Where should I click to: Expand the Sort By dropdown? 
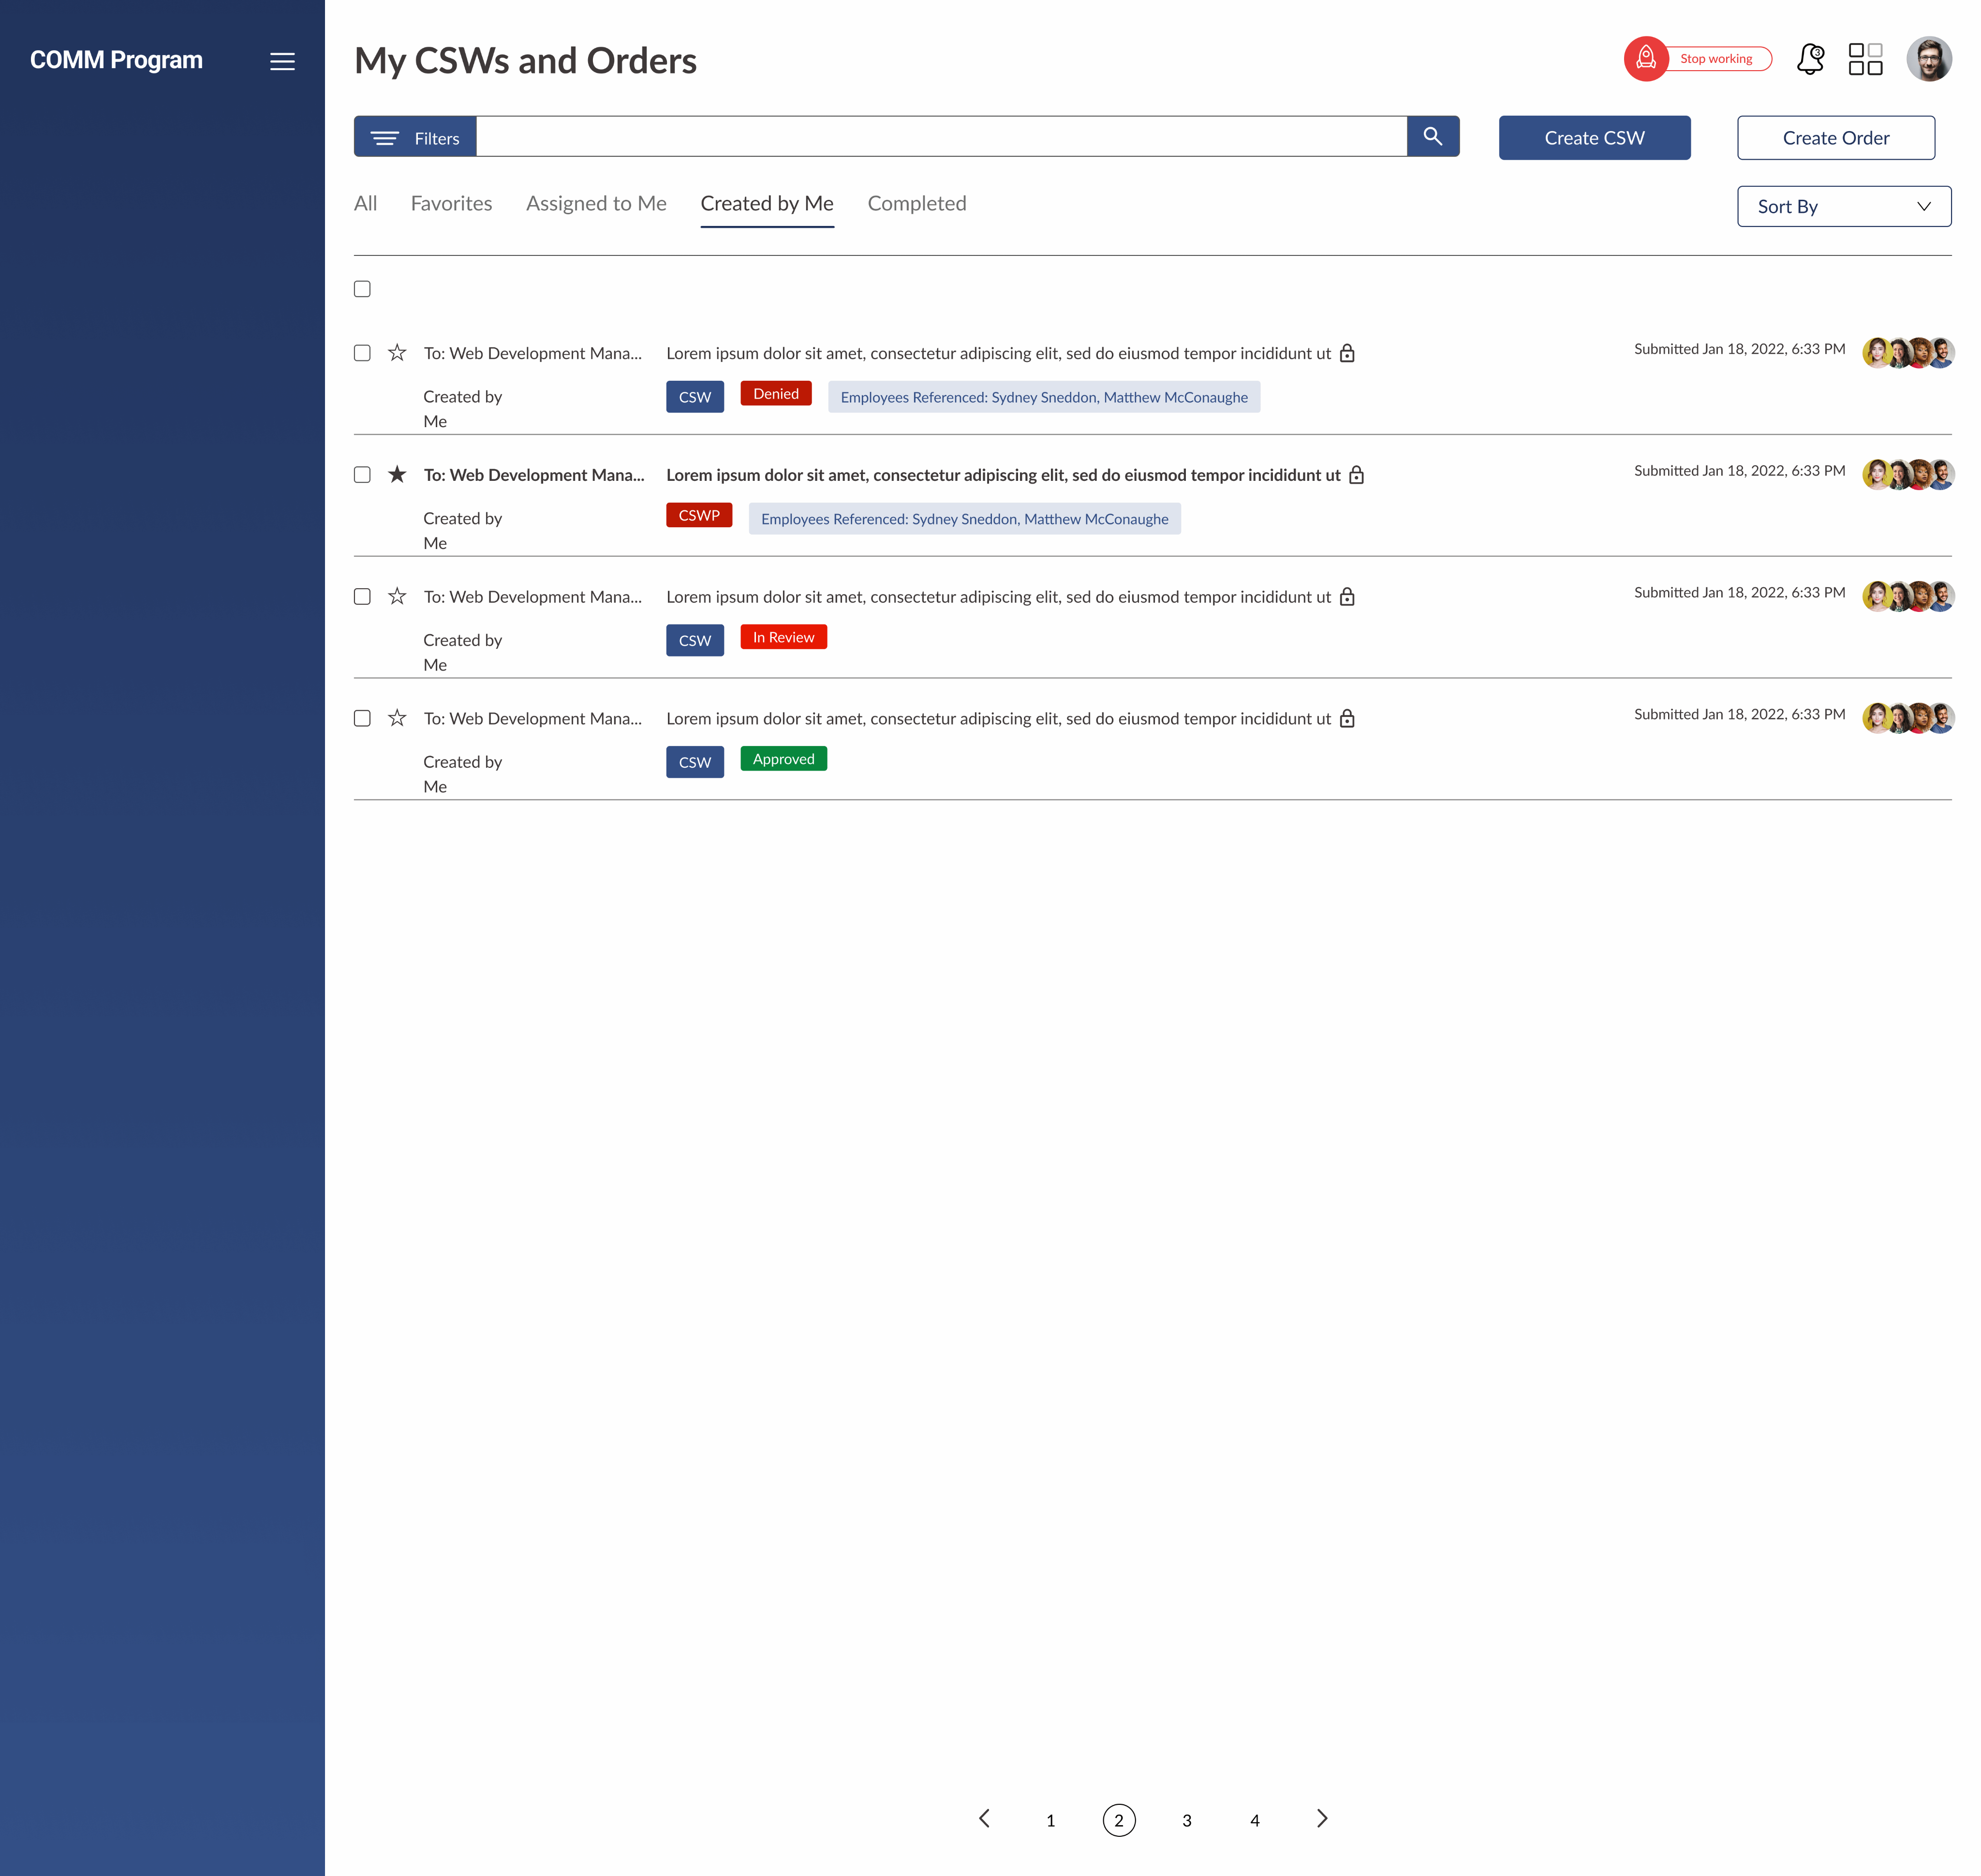pos(1843,207)
